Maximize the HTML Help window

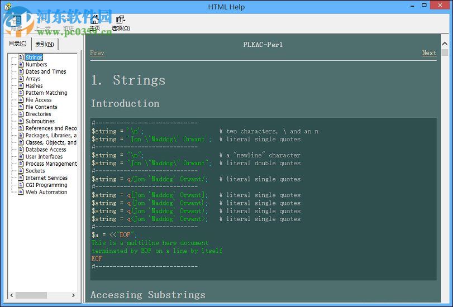pyautogui.click(x=424, y=5)
